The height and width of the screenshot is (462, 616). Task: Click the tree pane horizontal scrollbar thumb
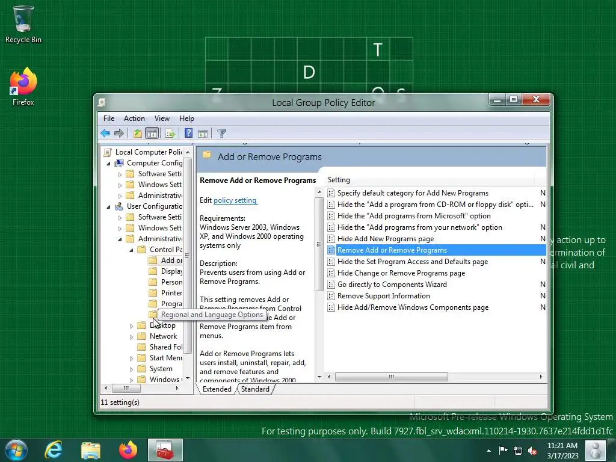126,388
